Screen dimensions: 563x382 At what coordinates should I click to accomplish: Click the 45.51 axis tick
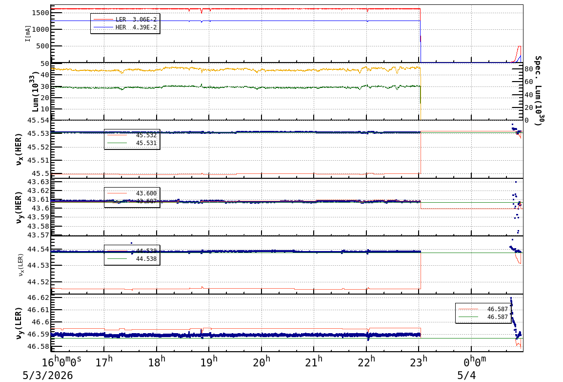click(38, 160)
